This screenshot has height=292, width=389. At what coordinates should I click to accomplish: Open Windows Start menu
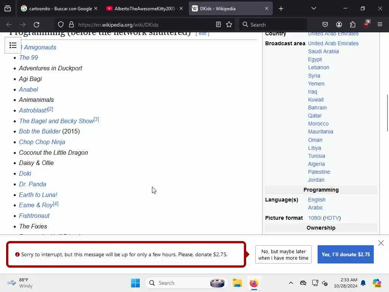[136, 283]
